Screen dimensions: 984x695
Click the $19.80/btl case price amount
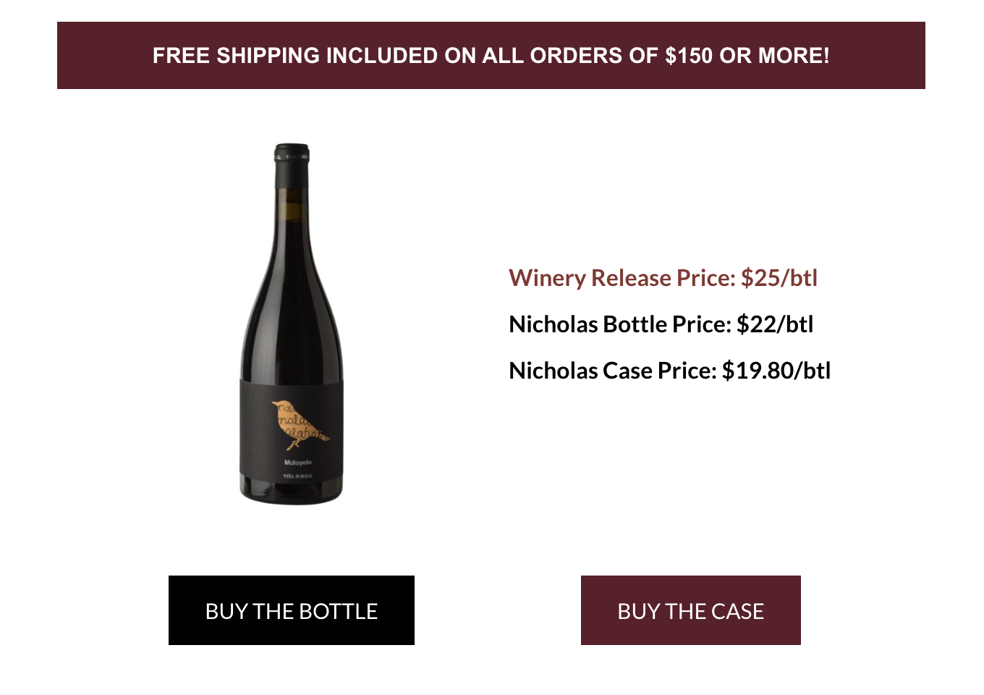(776, 371)
